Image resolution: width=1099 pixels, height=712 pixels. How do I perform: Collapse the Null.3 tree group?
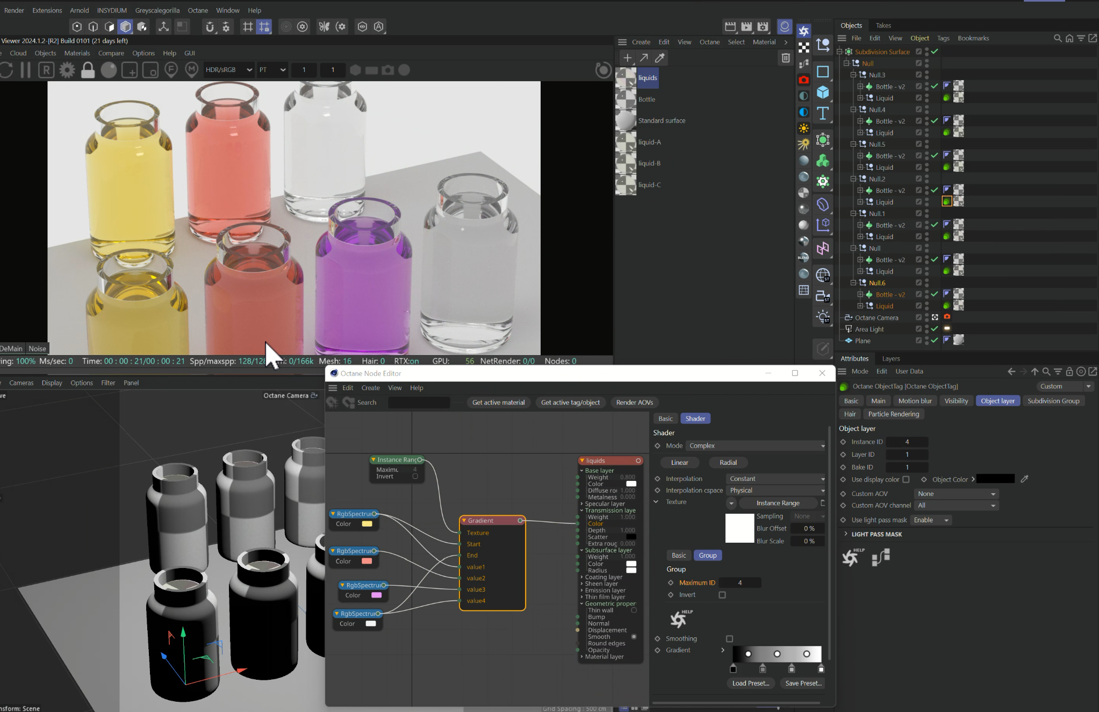(x=853, y=75)
